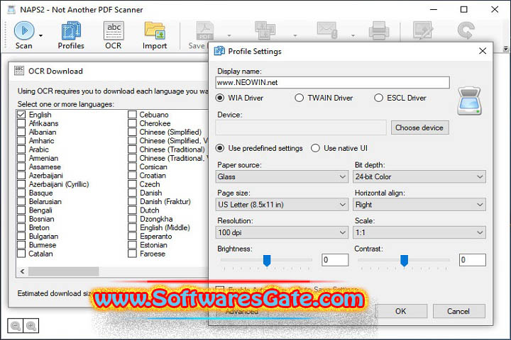Click the Save PDF toolbar icon
The width and height of the screenshot is (511, 340).
pyautogui.click(x=204, y=31)
